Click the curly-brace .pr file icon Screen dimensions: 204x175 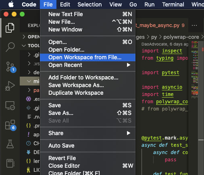29,126
